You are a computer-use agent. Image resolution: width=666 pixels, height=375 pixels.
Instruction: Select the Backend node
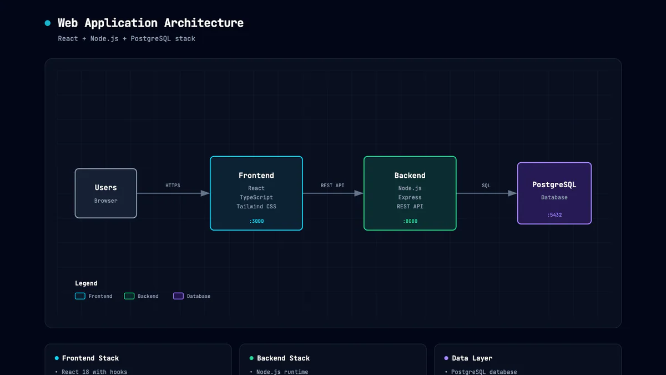pyautogui.click(x=410, y=193)
